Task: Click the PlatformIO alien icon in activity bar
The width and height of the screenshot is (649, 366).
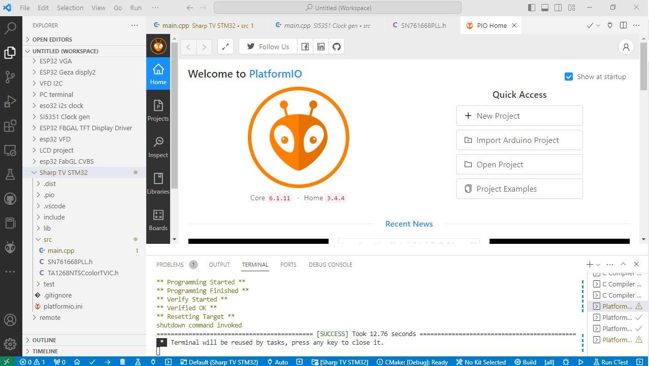Action: [10, 247]
